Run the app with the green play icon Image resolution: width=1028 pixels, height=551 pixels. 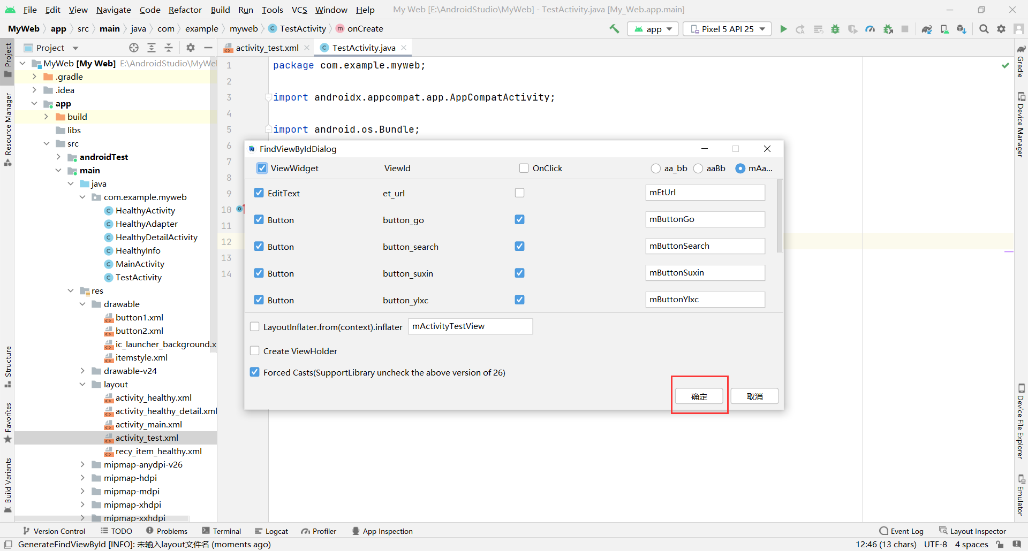[783, 29]
